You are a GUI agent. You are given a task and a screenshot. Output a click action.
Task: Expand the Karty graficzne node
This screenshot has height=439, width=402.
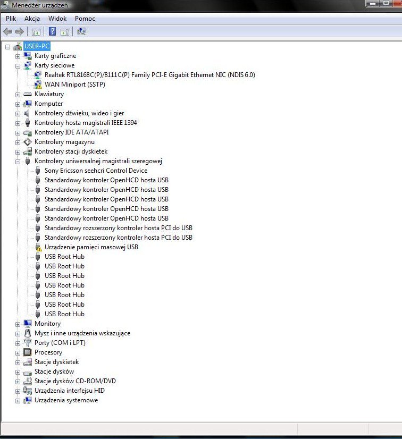[x=18, y=56]
